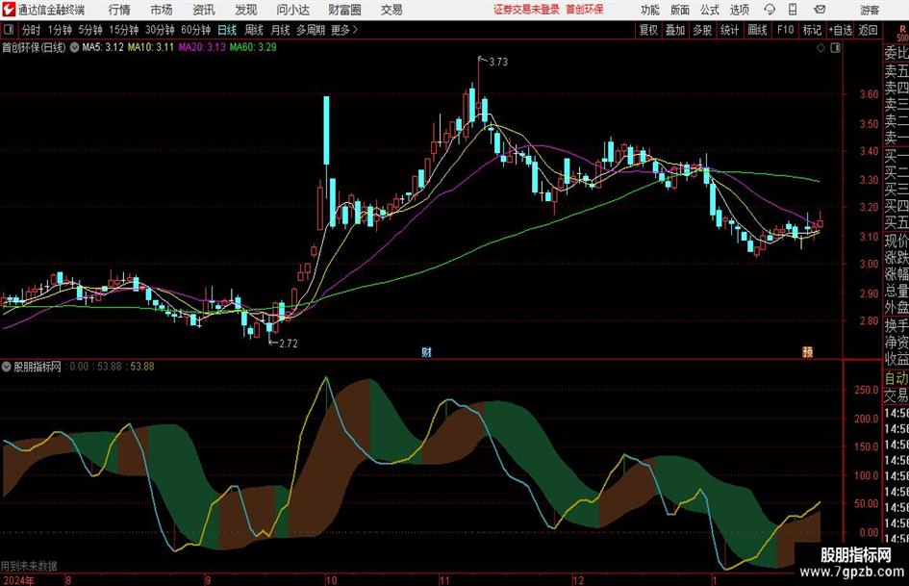Click the 画线 drawing tools button
This screenshot has width=909, height=586.
[x=757, y=30]
